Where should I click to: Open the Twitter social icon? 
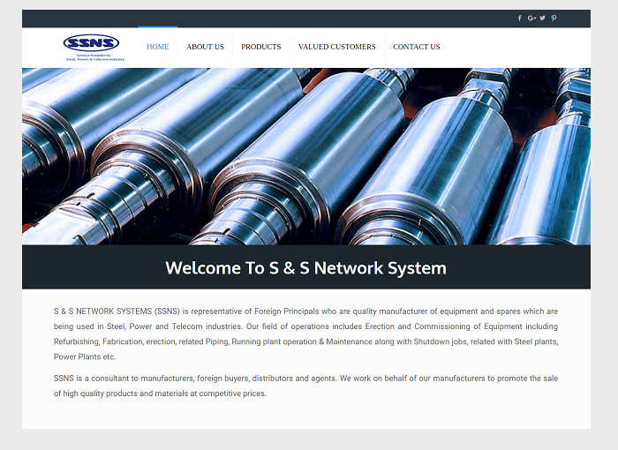pos(543,19)
